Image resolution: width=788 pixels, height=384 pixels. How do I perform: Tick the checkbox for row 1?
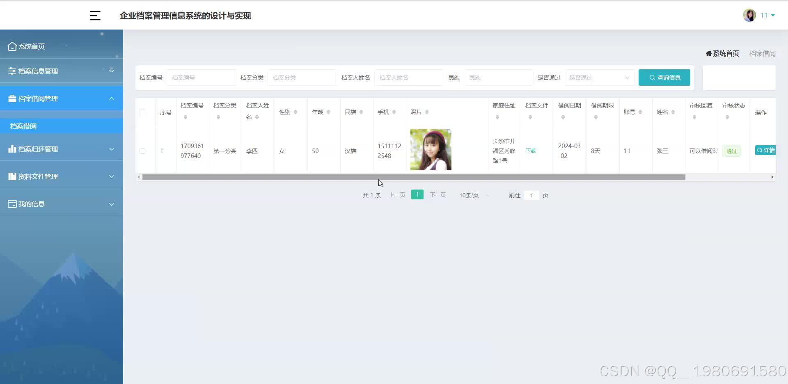(142, 151)
